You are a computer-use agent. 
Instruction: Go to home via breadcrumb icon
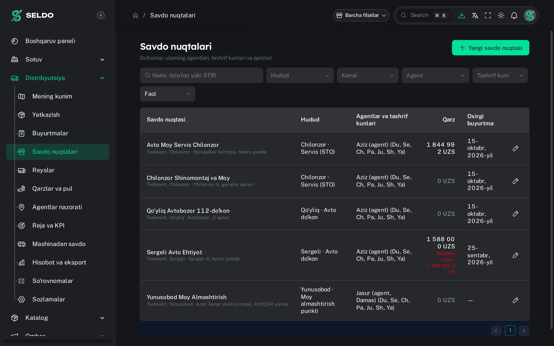click(135, 15)
